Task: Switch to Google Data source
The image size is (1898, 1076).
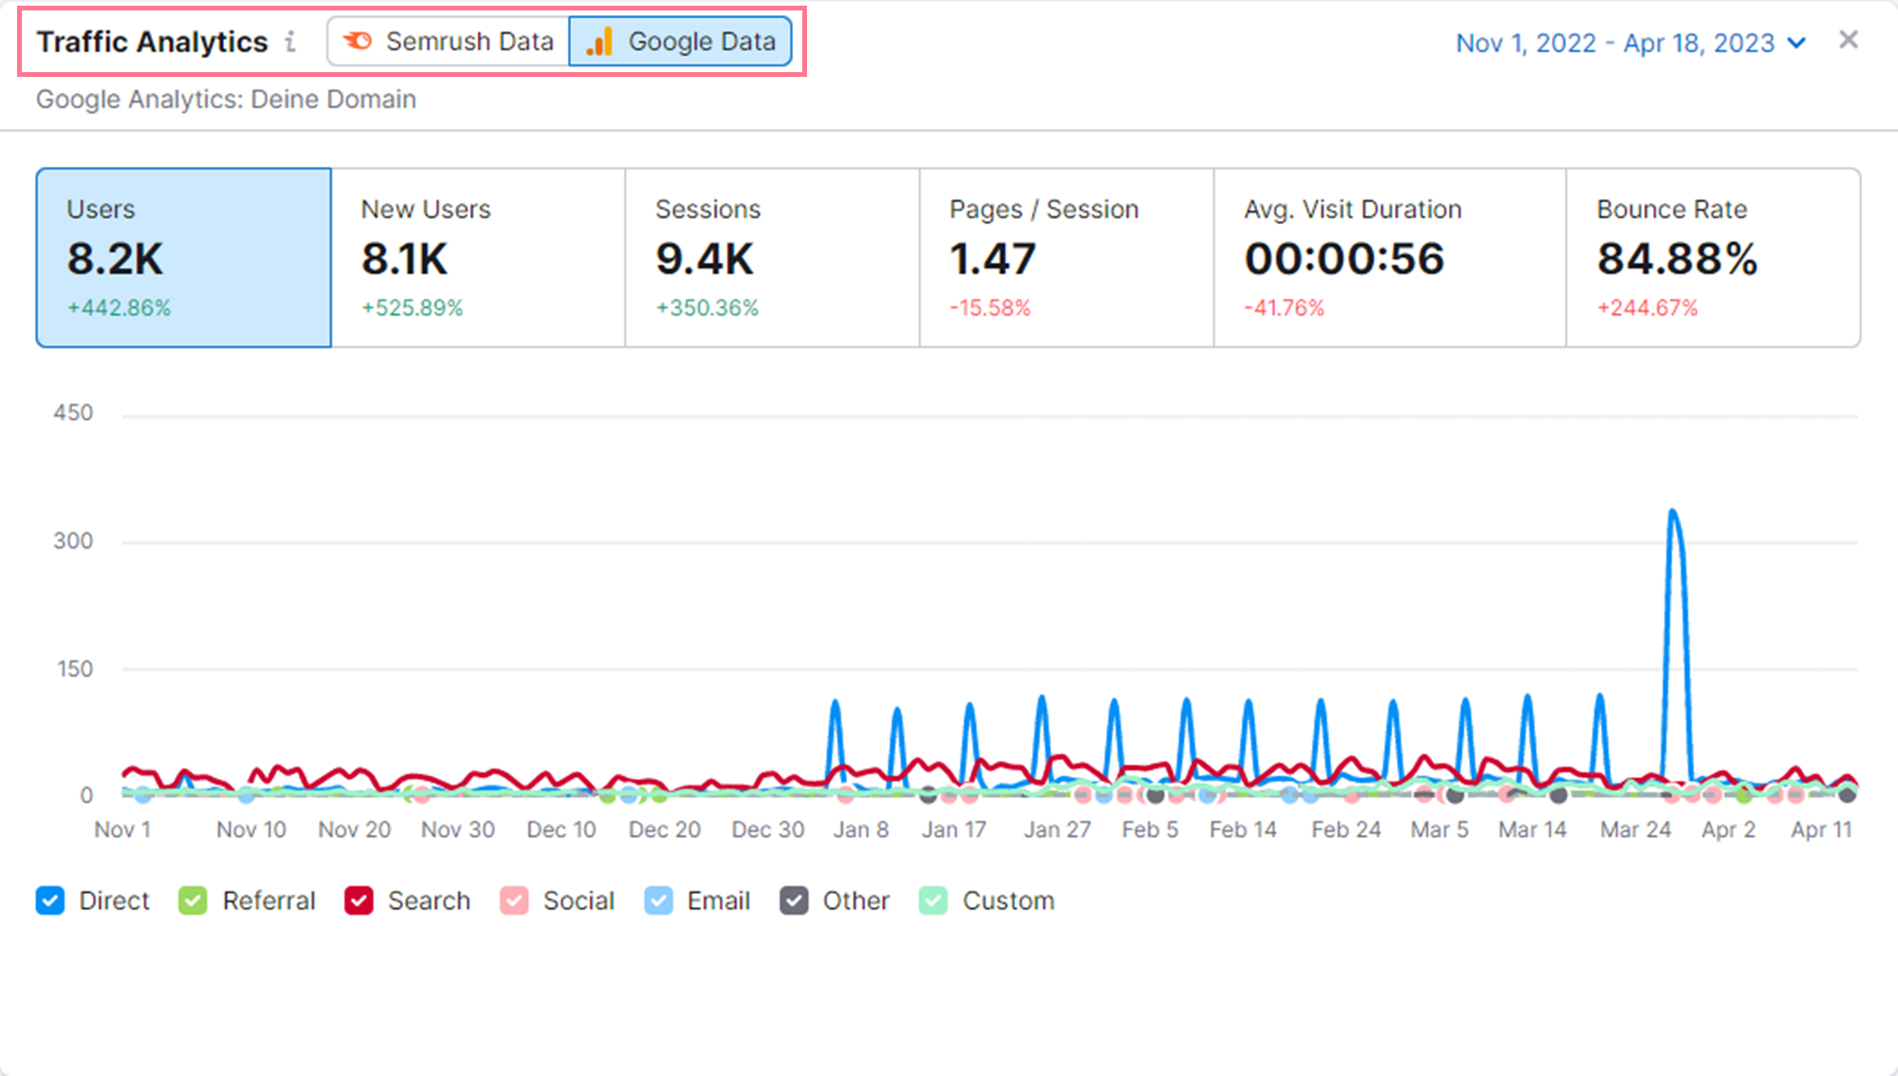Action: [x=680, y=42]
